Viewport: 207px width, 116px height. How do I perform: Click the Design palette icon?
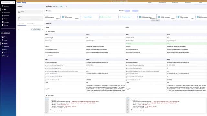pyautogui.click(x=2, y=43)
